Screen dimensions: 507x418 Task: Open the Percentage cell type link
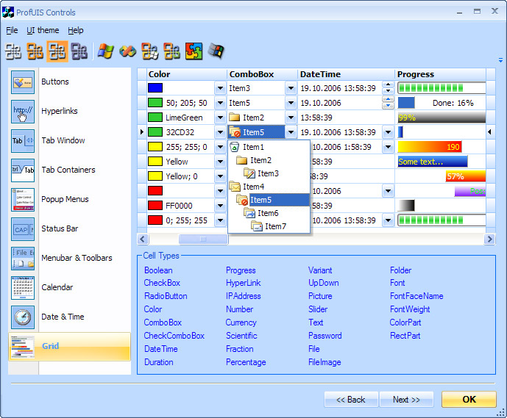click(246, 362)
